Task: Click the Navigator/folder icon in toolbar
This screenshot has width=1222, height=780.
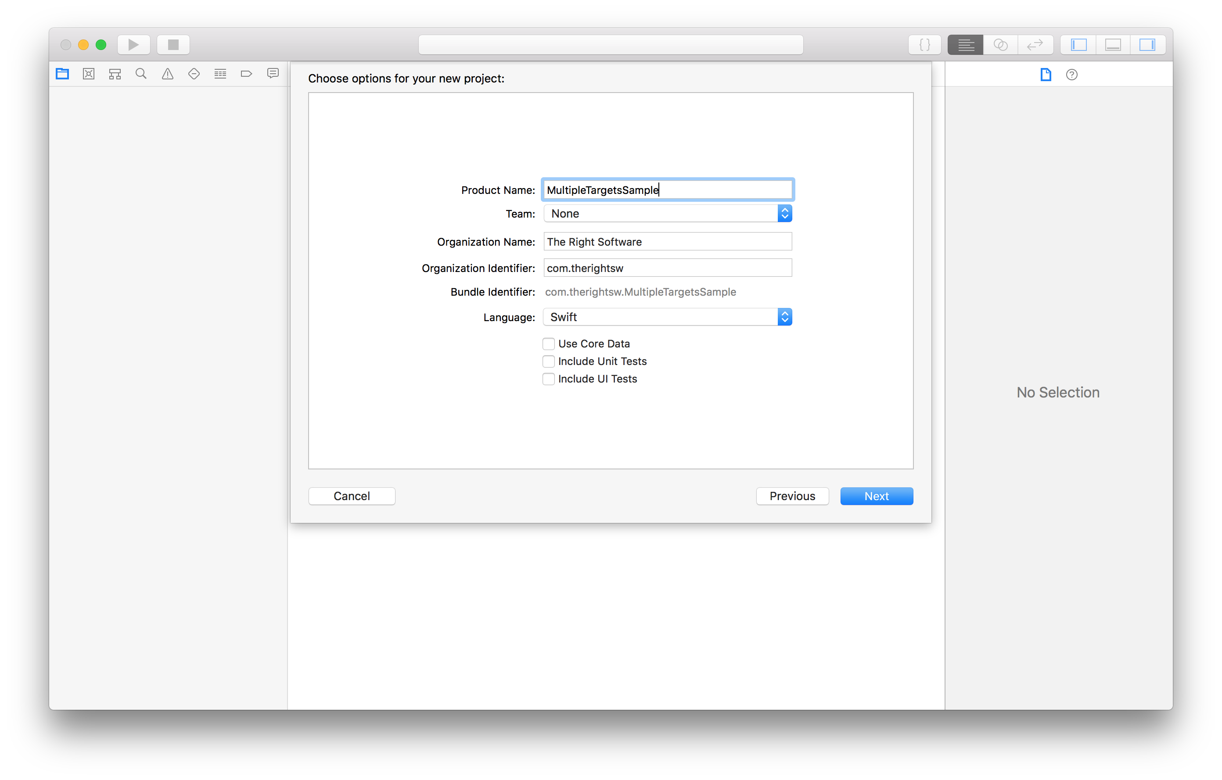Action: click(63, 73)
